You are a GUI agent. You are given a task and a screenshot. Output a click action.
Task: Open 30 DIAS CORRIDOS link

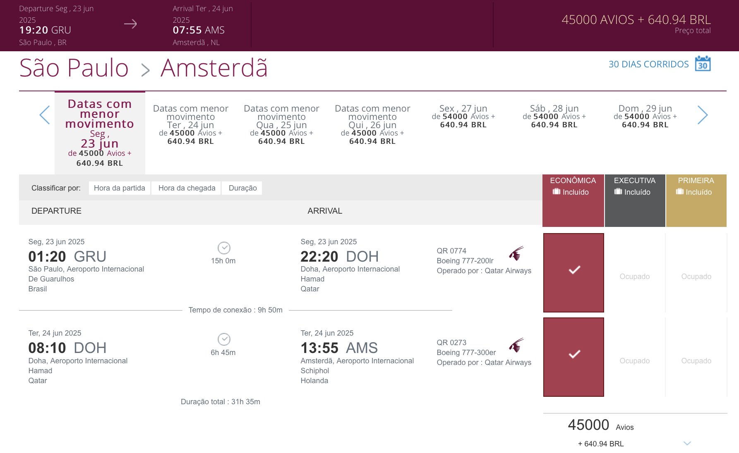pyautogui.click(x=648, y=64)
